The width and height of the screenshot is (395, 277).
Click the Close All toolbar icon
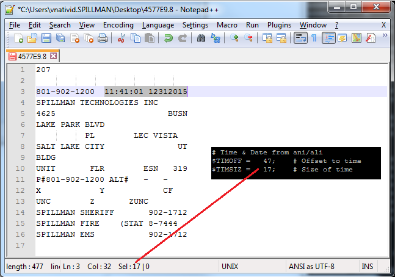click(89, 38)
